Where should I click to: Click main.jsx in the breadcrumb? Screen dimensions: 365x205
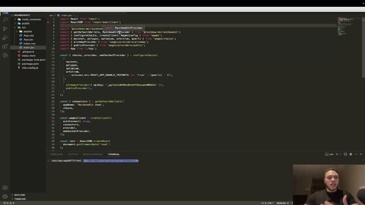tap(66, 15)
